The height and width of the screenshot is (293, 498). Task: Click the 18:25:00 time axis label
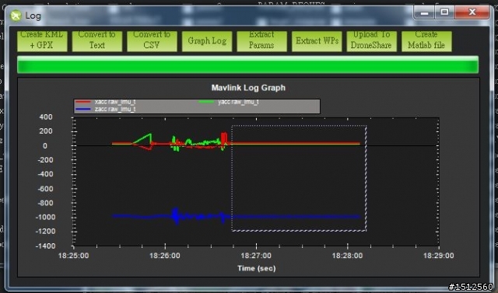pos(74,256)
